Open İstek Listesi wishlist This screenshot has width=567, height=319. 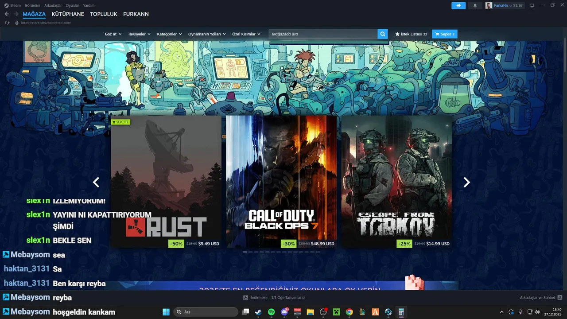tap(411, 34)
